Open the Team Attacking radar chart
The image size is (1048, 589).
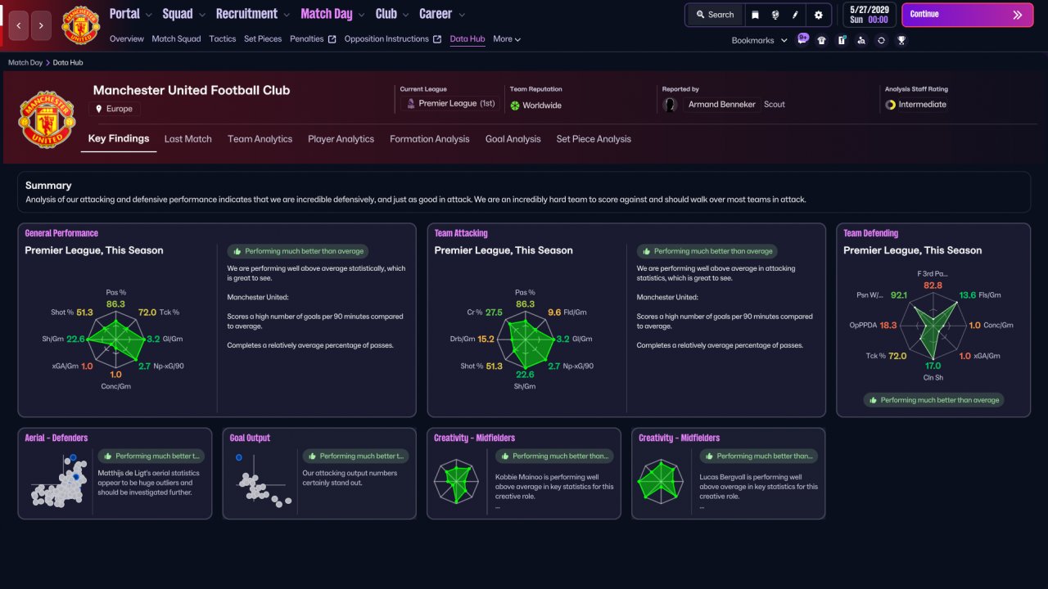(x=524, y=339)
